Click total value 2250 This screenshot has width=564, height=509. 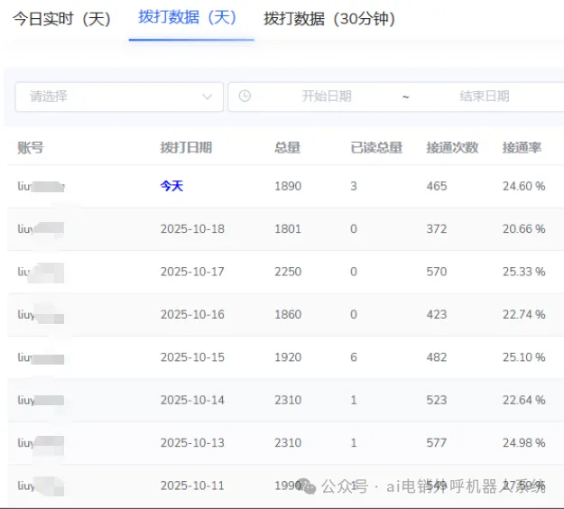pos(288,272)
